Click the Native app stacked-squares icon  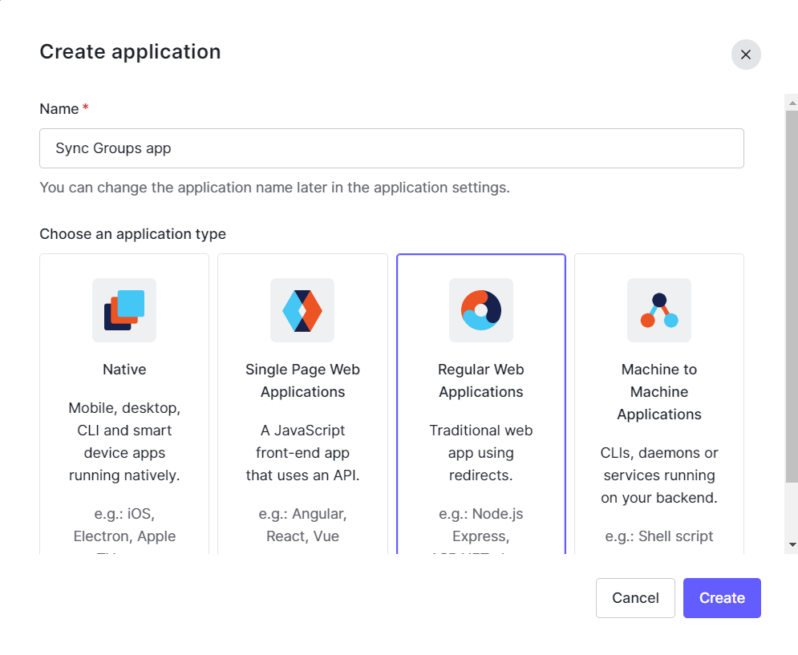click(x=124, y=310)
